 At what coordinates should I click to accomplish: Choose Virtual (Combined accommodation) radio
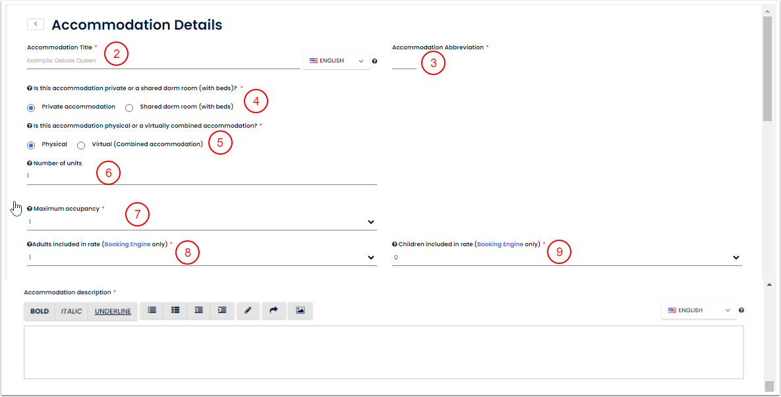coord(81,146)
